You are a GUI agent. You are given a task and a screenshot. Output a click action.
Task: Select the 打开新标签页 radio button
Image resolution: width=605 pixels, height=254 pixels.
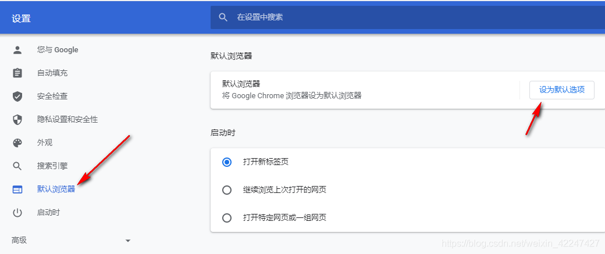pos(227,162)
